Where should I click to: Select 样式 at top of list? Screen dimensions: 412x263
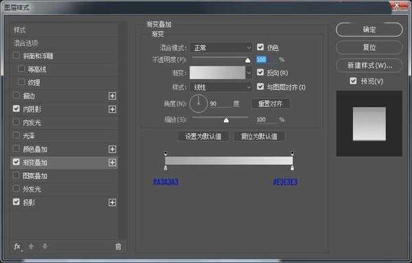pos(20,30)
